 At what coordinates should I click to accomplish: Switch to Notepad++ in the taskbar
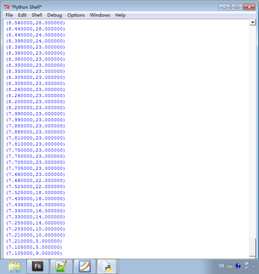click(x=61, y=266)
